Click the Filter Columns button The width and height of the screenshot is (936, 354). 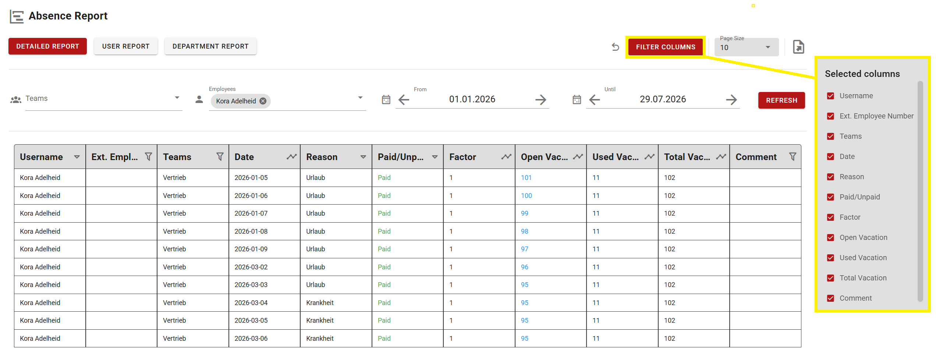click(666, 47)
